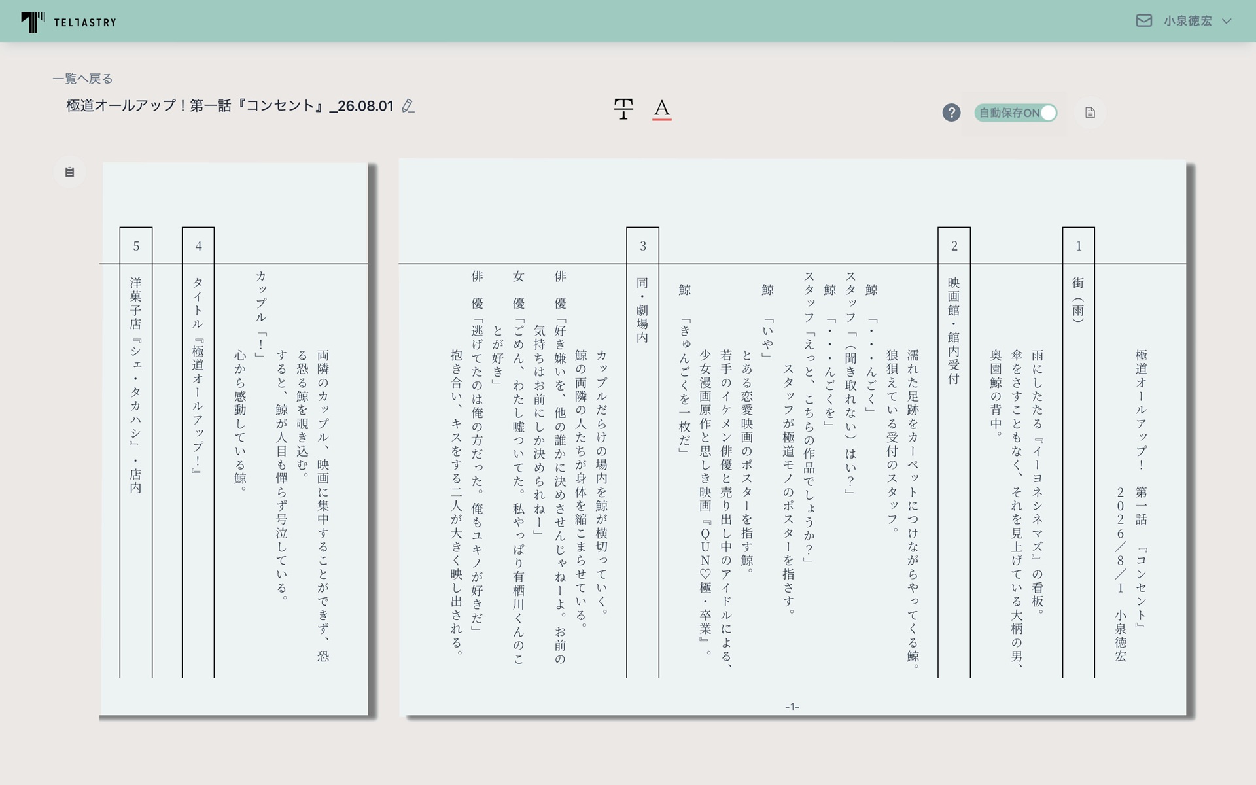Screen dimensions: 1256x785
Task: Select scene number 4 box
Action: click(x=198, y=246)
